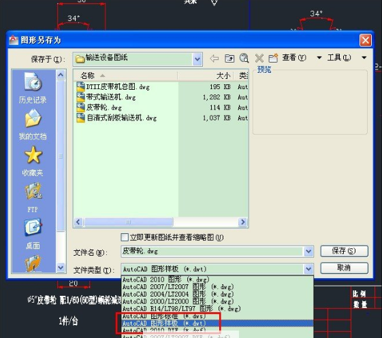Screen dimensions: 382x338
Task: Click the 取消 button
Action: (x=344, y=268)
